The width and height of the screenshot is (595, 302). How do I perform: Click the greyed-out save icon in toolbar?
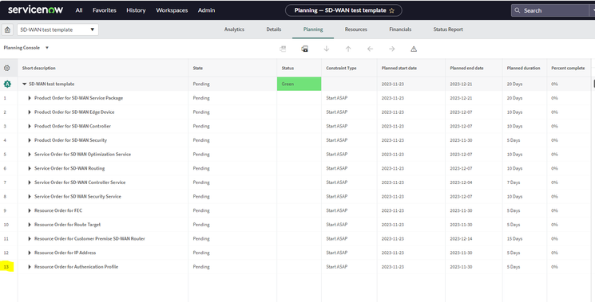click(x=283, y=49)
